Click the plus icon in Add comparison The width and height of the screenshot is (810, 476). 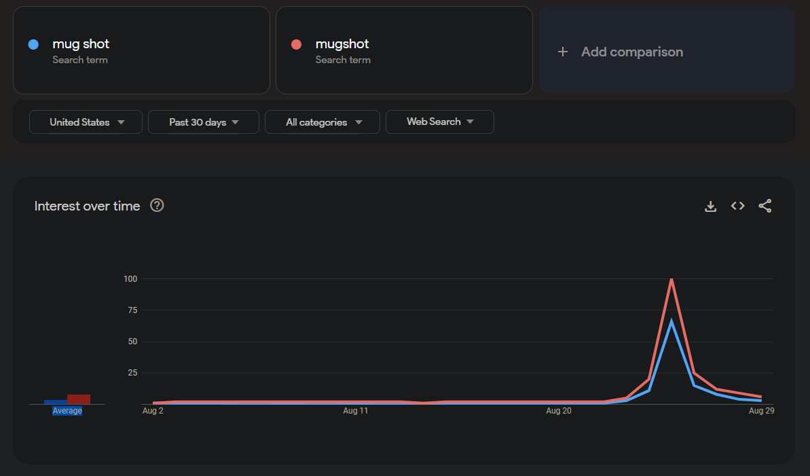click(563, 52)
